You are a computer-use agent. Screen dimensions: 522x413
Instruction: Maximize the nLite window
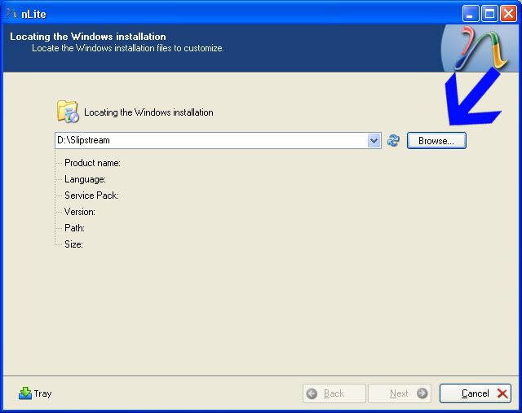489,13
